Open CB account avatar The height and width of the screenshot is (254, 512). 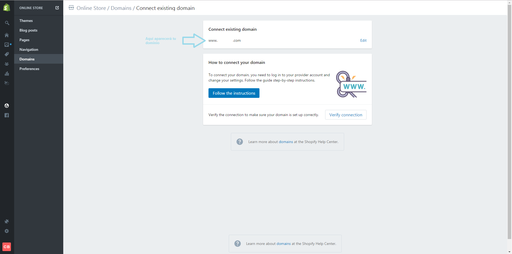(x=7, y=247)
